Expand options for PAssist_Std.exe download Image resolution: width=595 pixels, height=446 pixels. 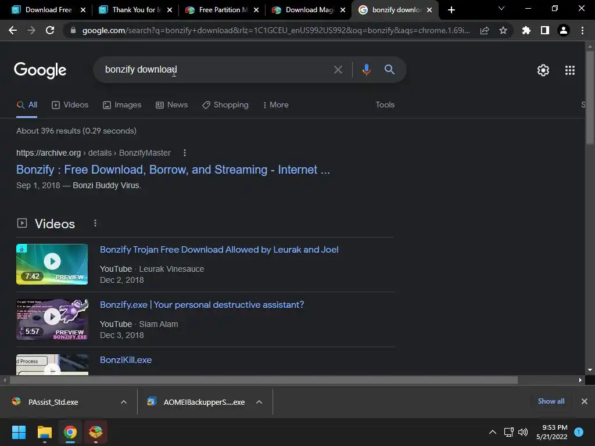[x=124, y=402]
